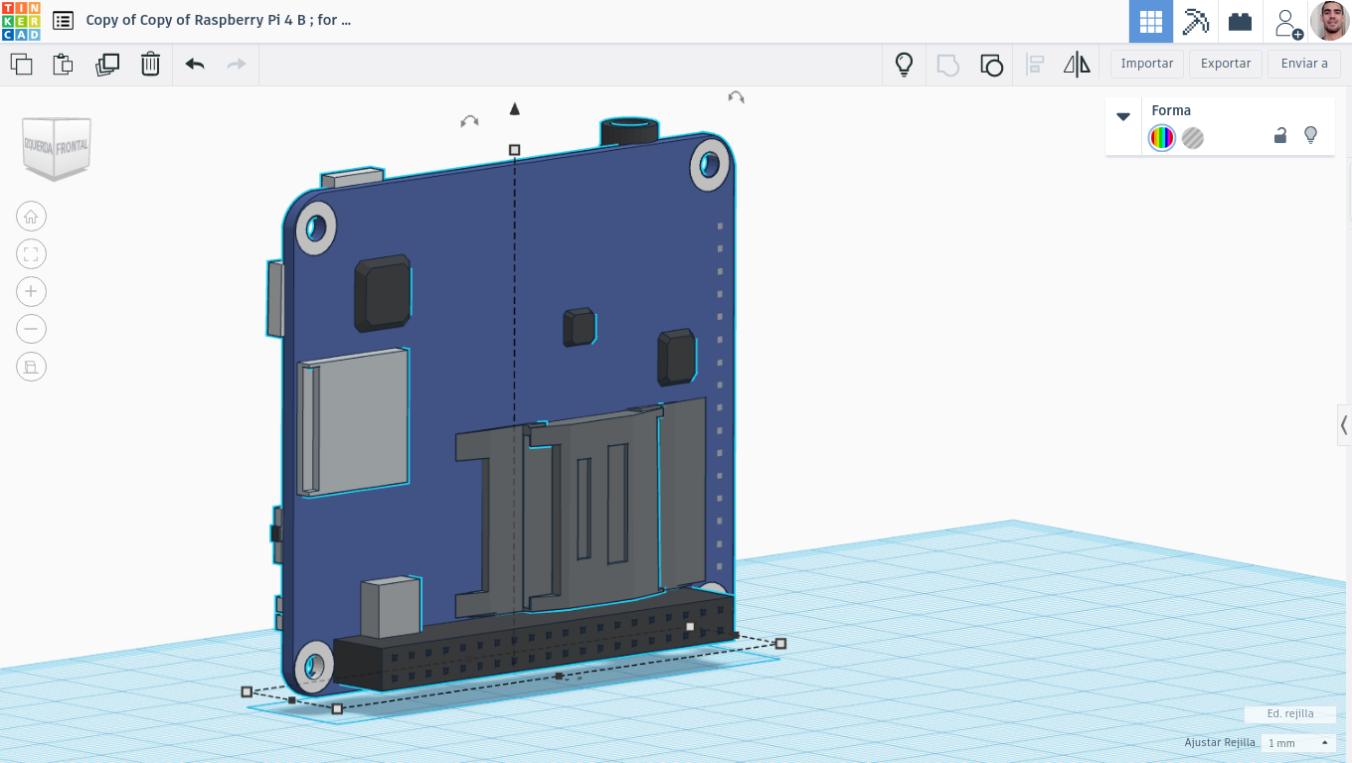Select the Solid color swatch in Forma

(x=1162, y=138)
